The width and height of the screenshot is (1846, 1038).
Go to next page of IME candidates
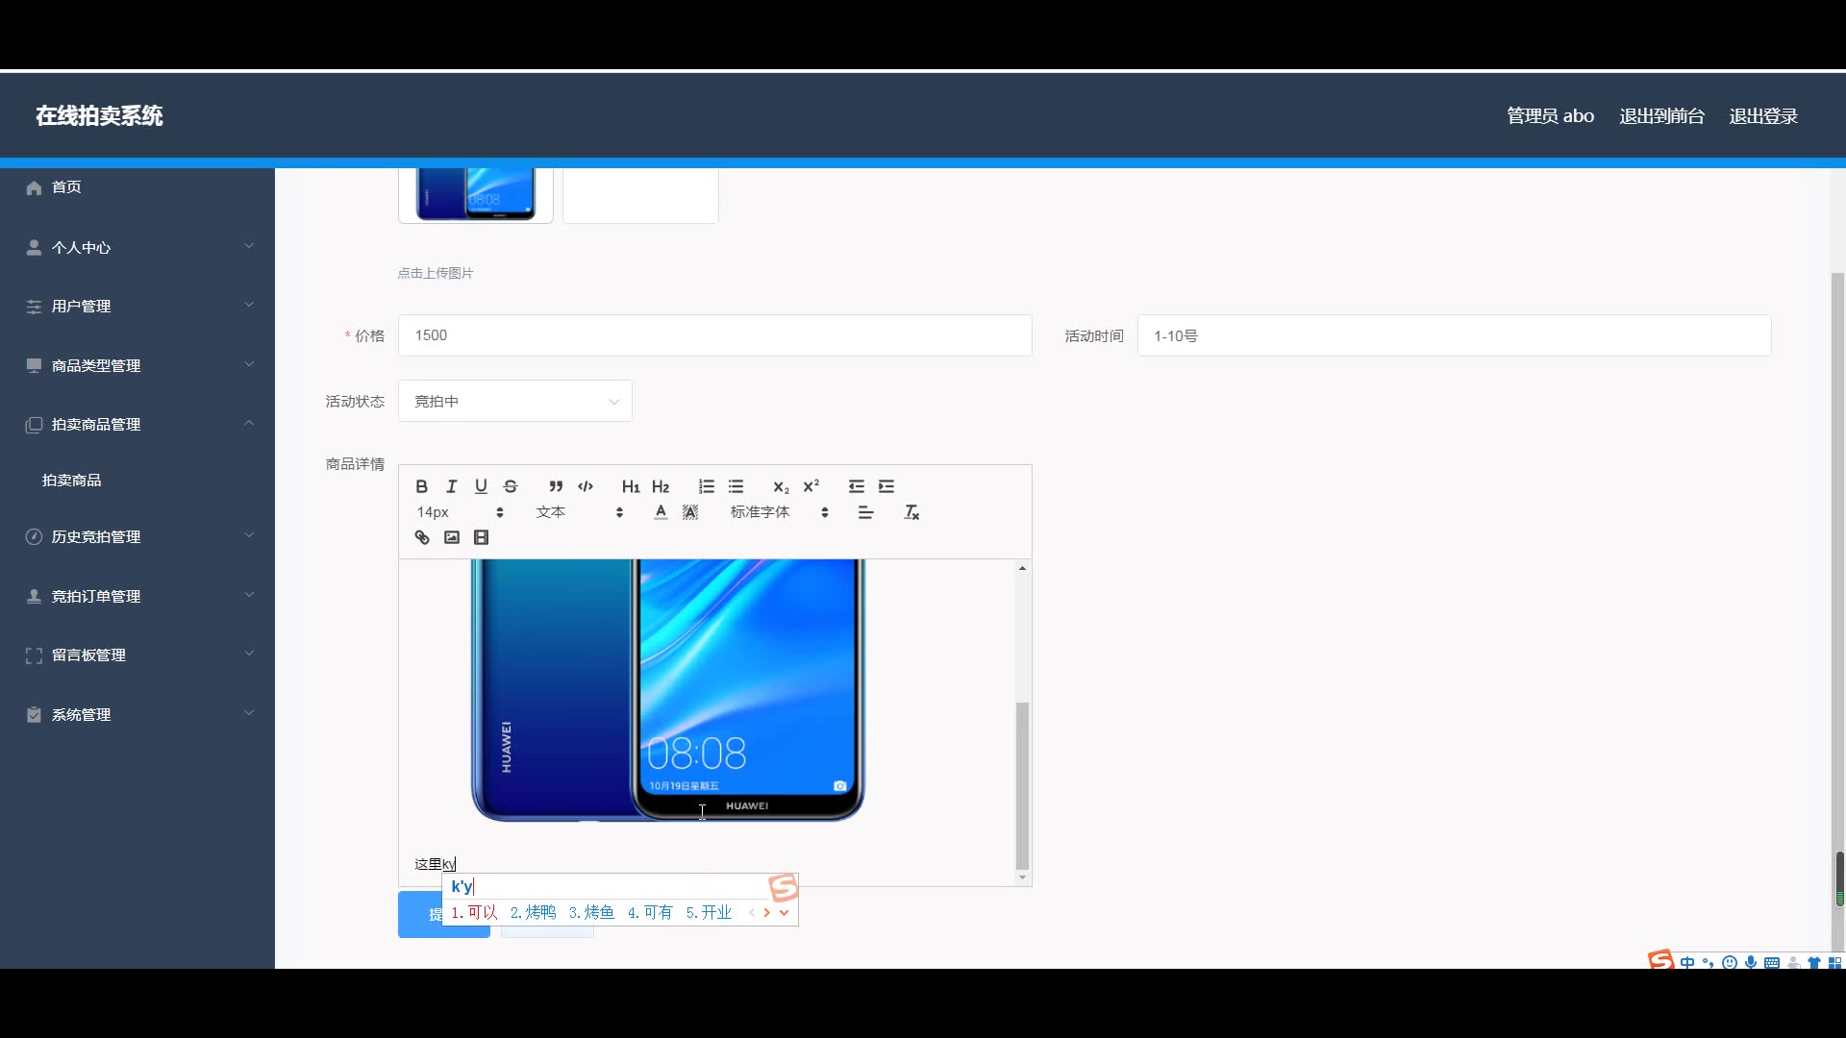[x=767, y=912]
